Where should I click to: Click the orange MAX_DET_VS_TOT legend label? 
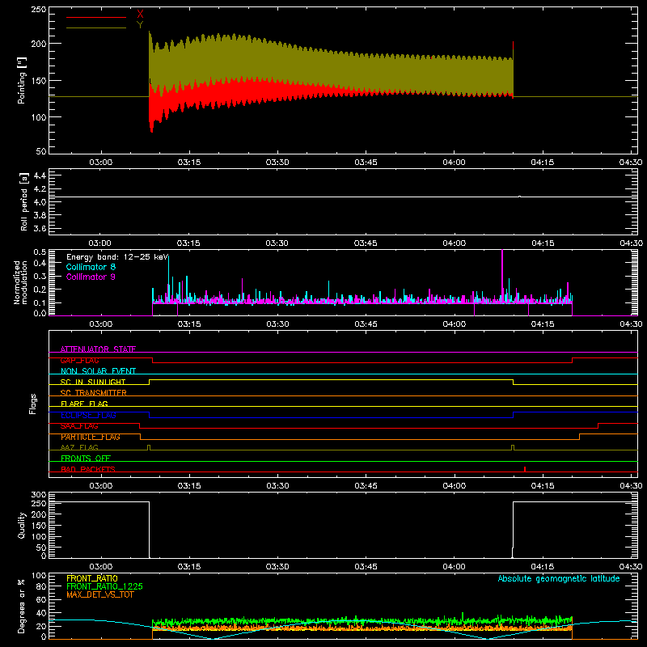coord(100,594)
